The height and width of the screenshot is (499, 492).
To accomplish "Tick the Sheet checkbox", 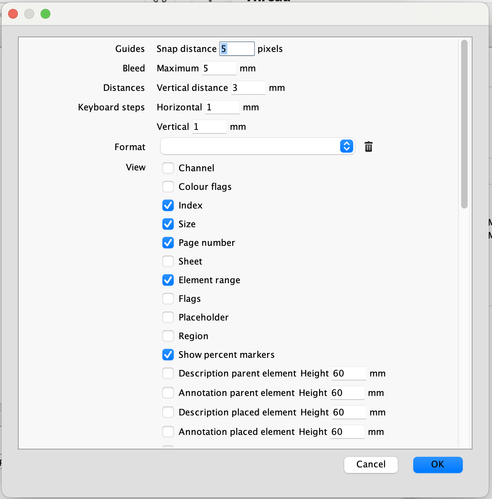I will pos(168,261).
